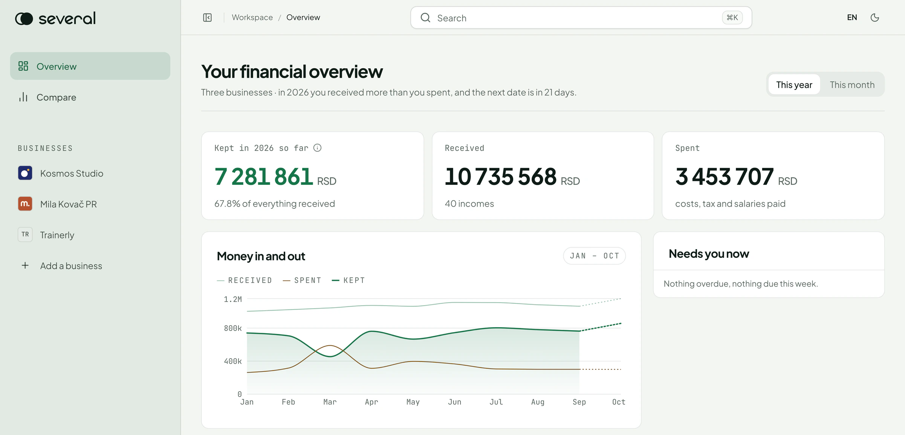Screen dimensions: 905x435
Task: Open the Kosmos Studio business
Action: coord(90,173)
